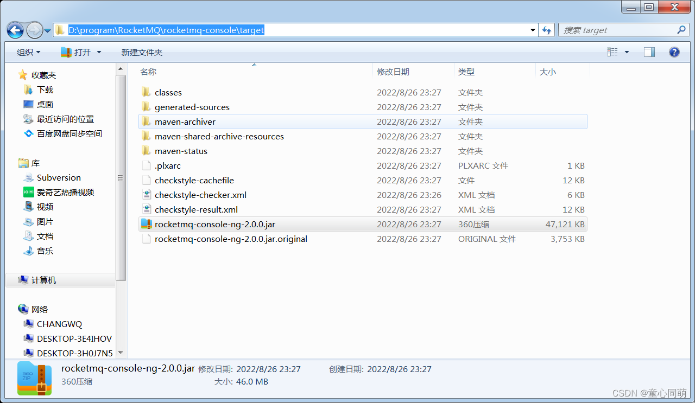Click the Forward navigation arrow
This screenshot has width=695, height=403.
click(x=34, y=30)
